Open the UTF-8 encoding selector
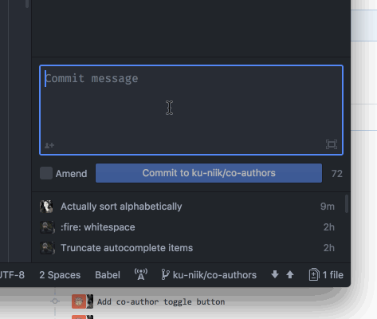 (x=12, y=275)
